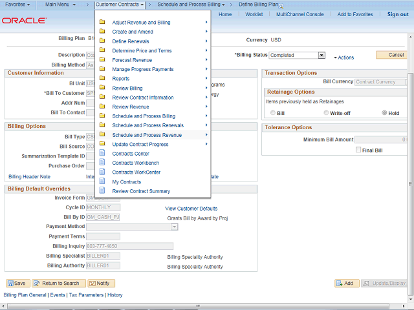Expand the Actions menu

[x=343, y=57]
